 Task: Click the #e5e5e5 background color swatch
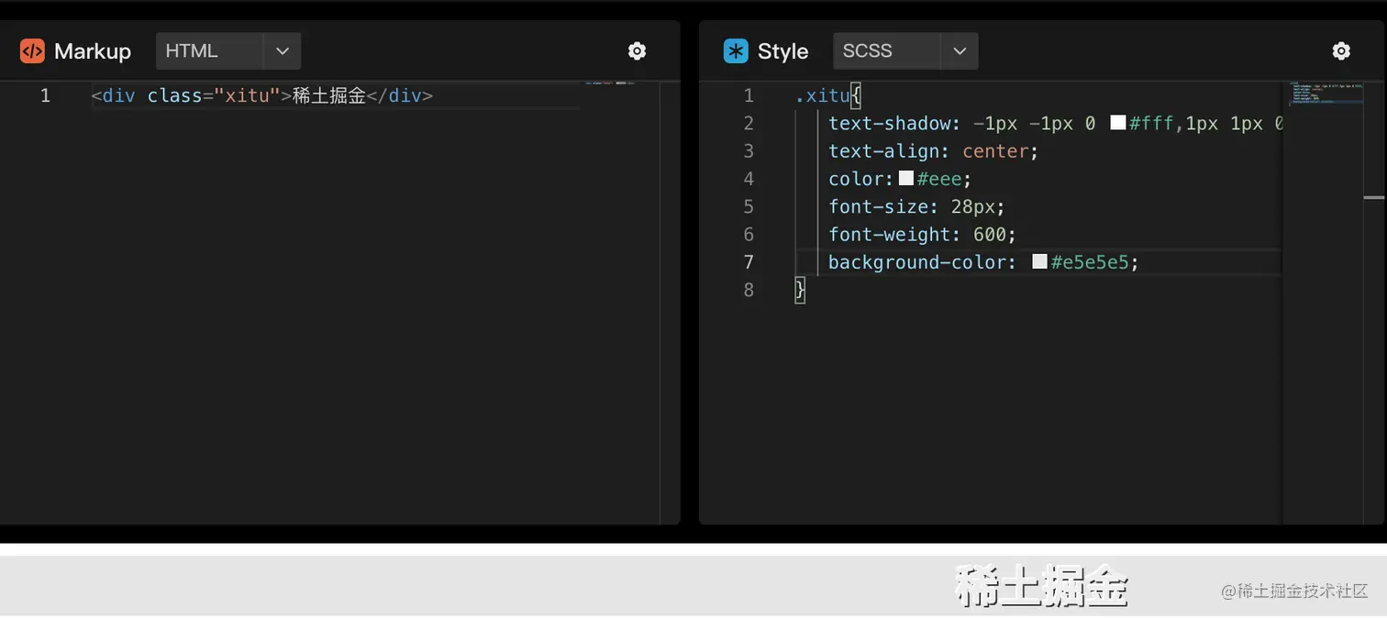(x=1039, y=261)
